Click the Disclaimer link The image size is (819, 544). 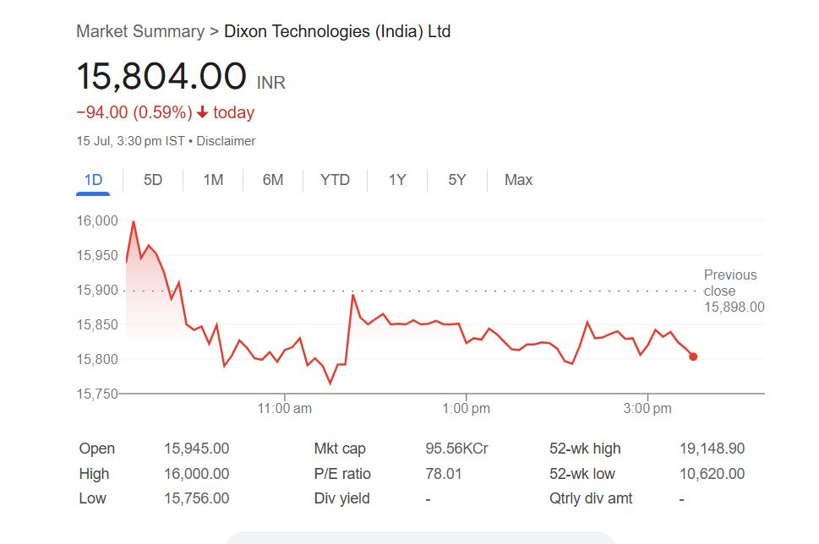226,141
